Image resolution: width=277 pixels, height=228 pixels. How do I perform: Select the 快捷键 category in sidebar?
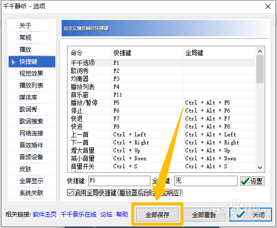(x=32, y=62)
